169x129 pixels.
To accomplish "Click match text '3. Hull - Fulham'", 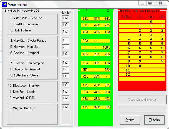I will coord(21,30).
